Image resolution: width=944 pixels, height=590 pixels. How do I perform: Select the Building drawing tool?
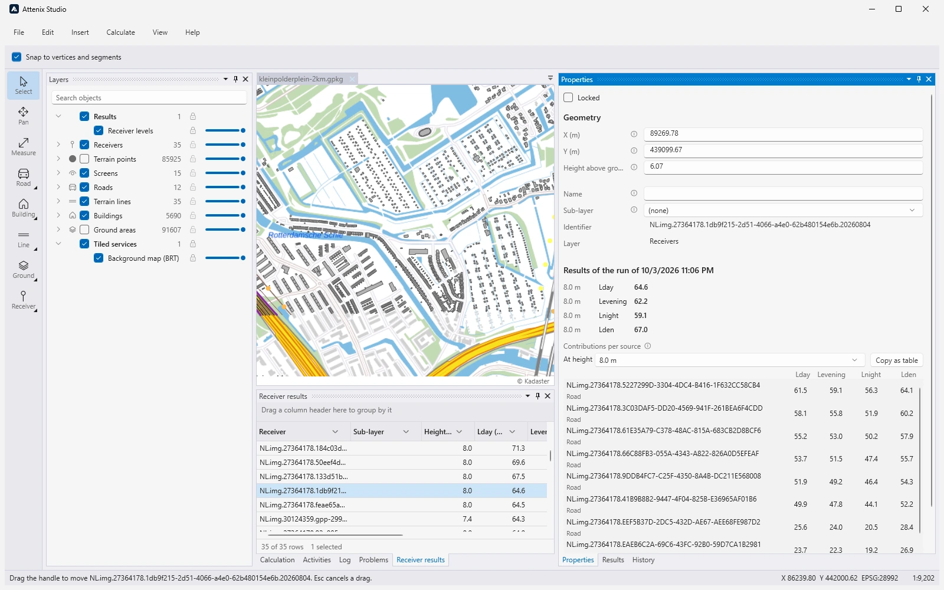[24, 208]
